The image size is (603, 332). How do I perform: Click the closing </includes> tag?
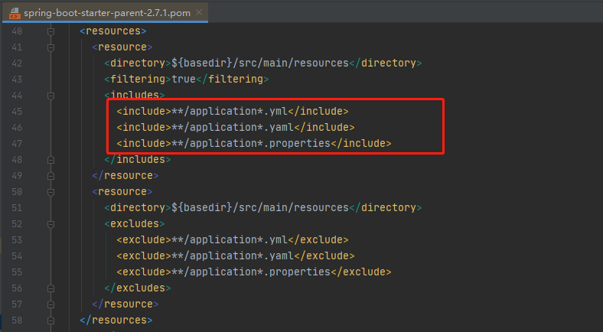pos(138,159)
